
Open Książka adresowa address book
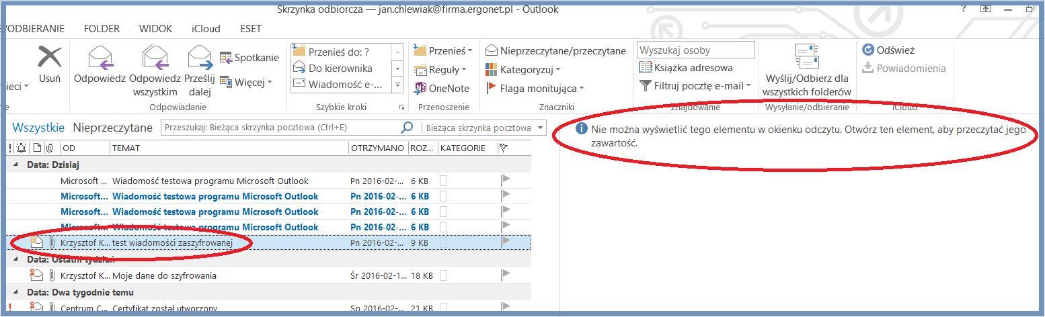pos(685,67)
